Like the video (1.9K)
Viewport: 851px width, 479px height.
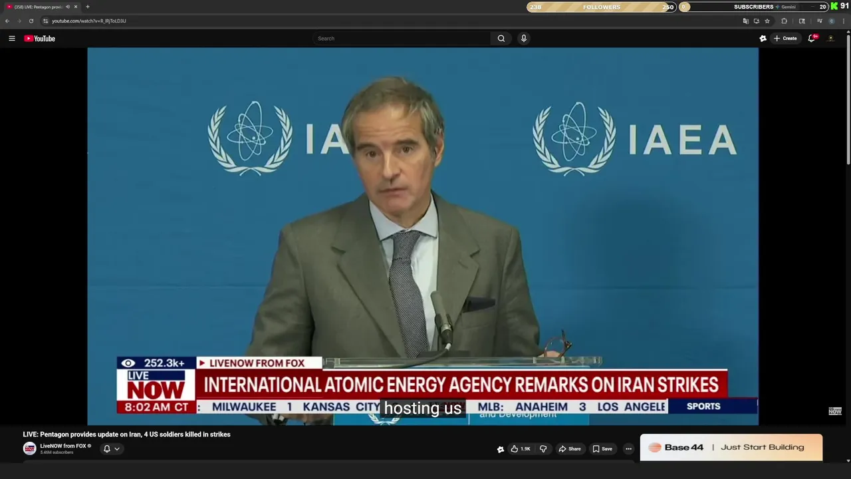(x=521, y=449)
